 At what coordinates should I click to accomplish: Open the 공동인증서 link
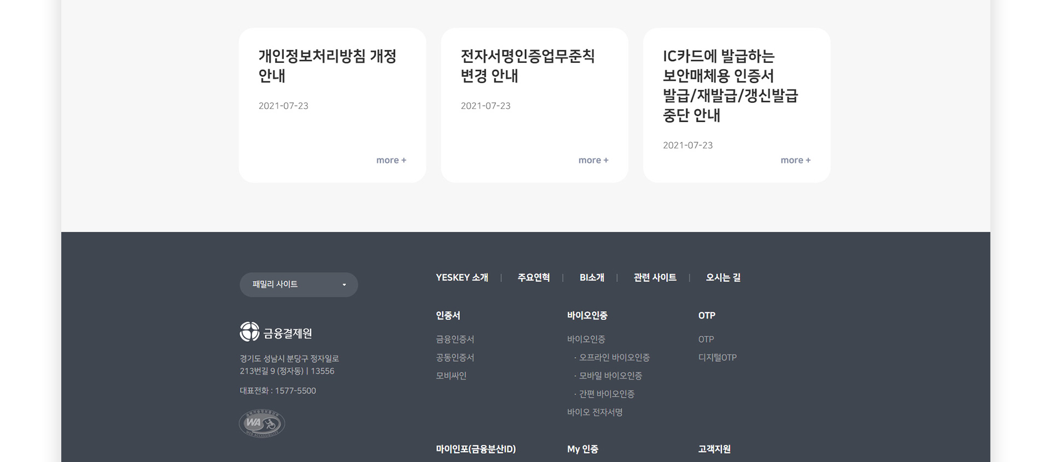click(x=454, y=358)
